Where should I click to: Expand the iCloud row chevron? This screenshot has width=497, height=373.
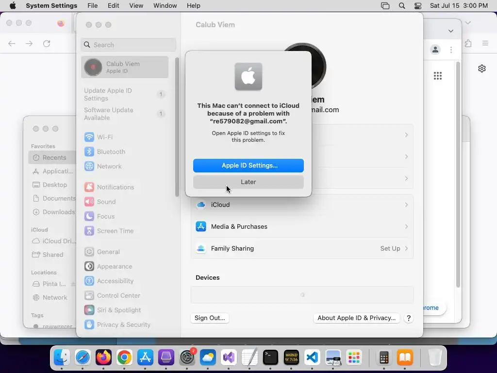(406, 205)
